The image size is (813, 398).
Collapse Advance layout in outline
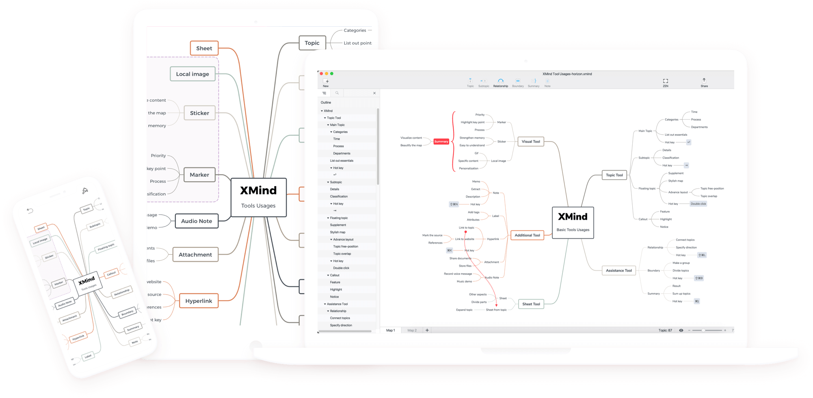(x=331, y=240)
